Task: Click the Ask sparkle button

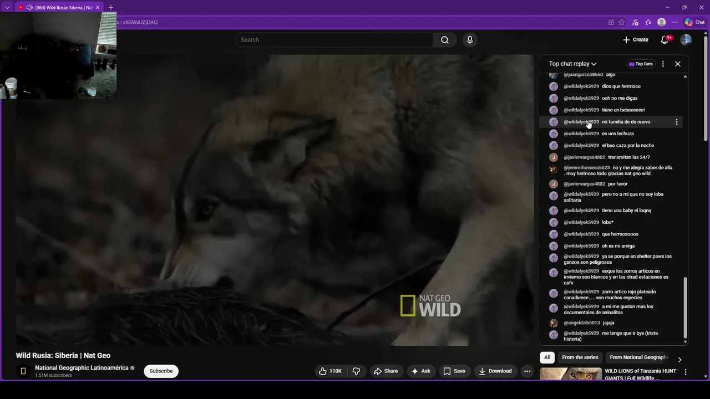Action: tap(420, 371)
